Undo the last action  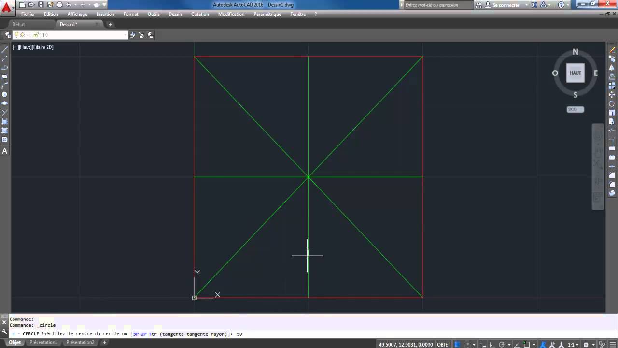[69, 5]
